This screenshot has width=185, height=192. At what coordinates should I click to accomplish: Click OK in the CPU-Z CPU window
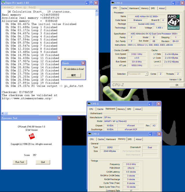(x=177, y=85)
